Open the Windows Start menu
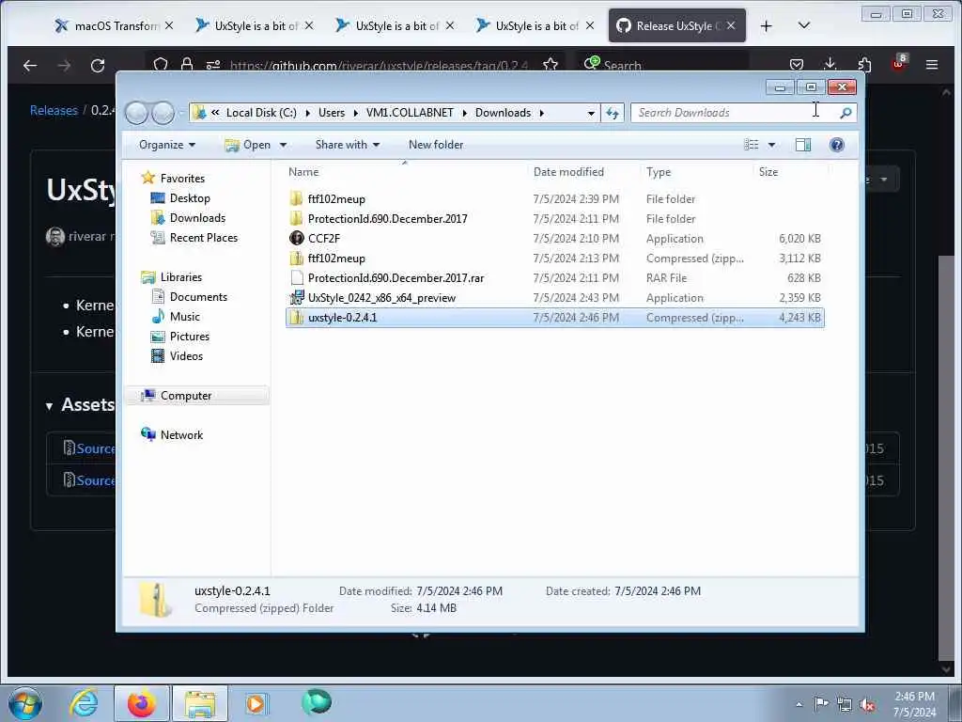962x722 pixels. point(25,703)
